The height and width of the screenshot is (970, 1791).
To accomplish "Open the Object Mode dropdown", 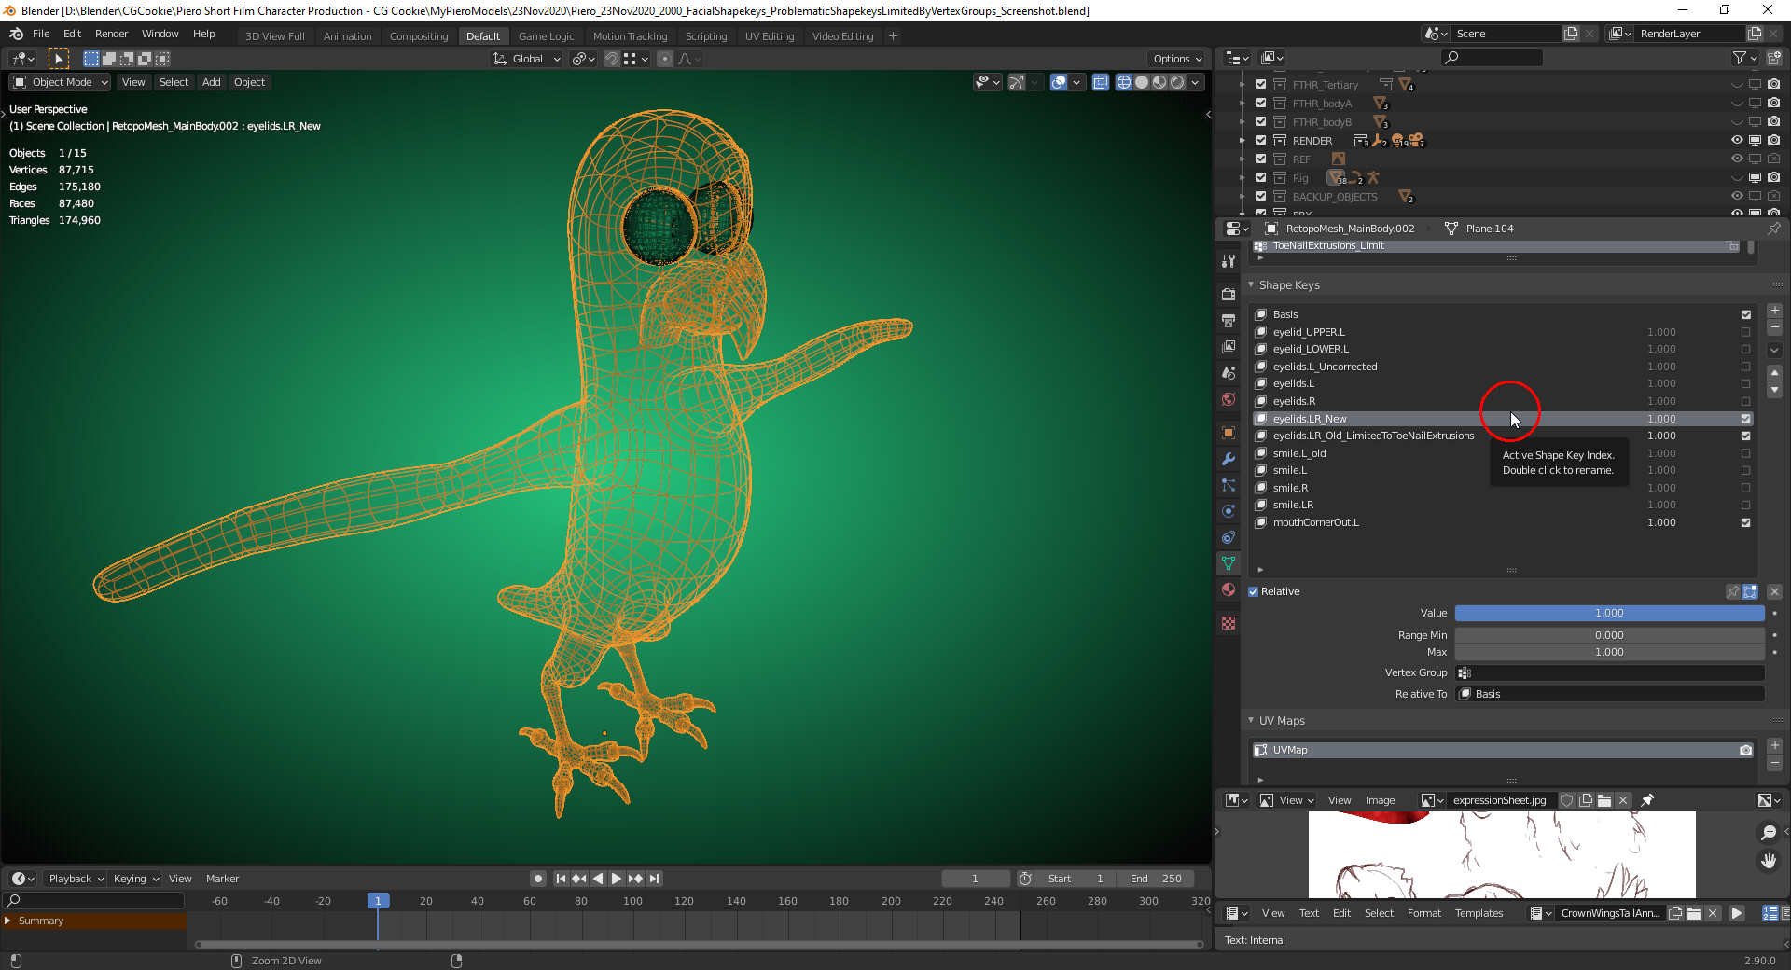I will 62,82.
